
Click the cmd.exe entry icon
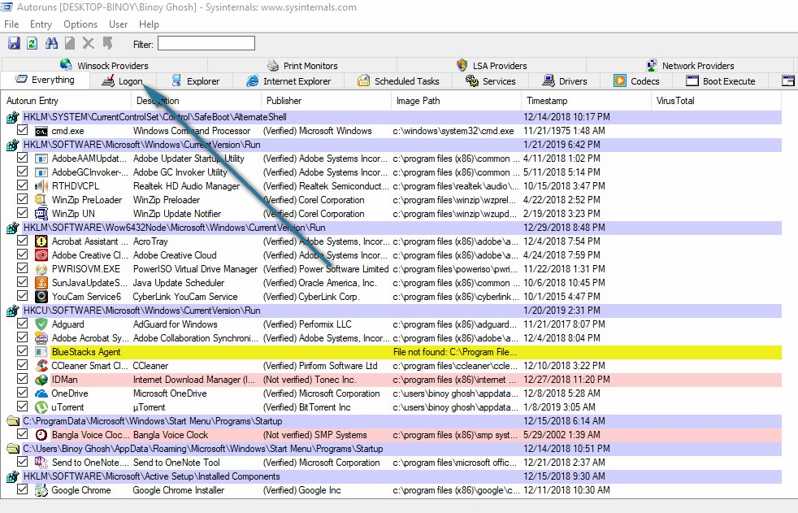(x=41, y=132)
